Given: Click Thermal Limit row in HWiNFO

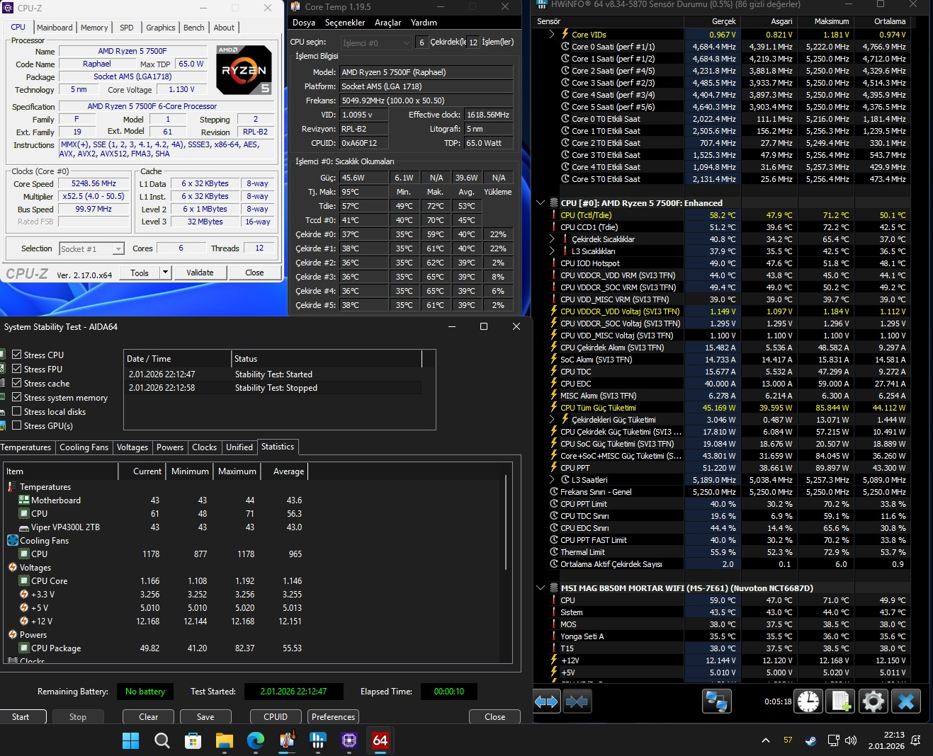Looking at the screenshot, I should coord(729,552).
